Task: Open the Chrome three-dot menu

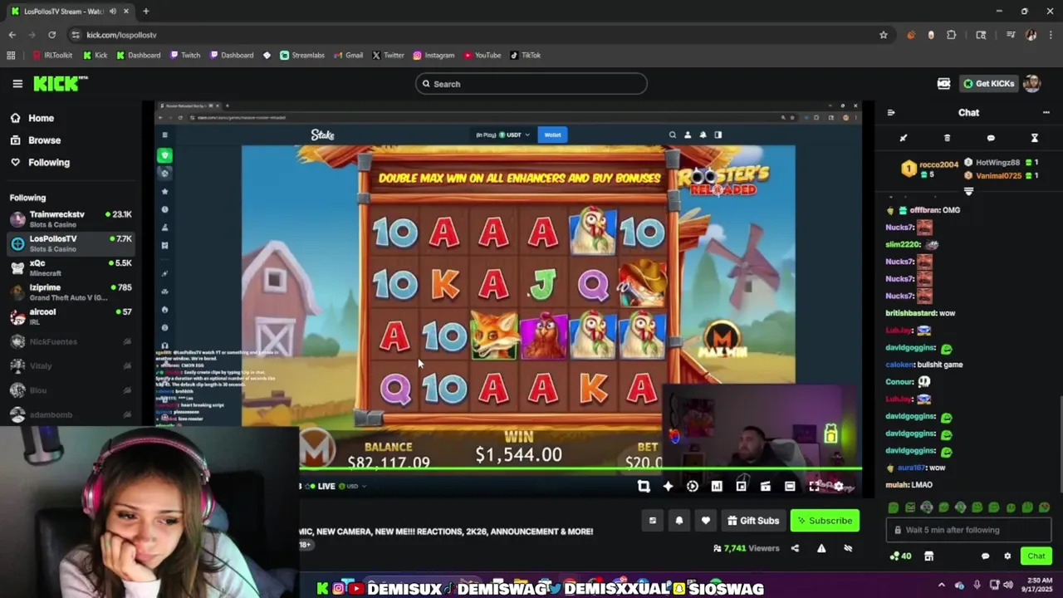Action: (1049, 35)
